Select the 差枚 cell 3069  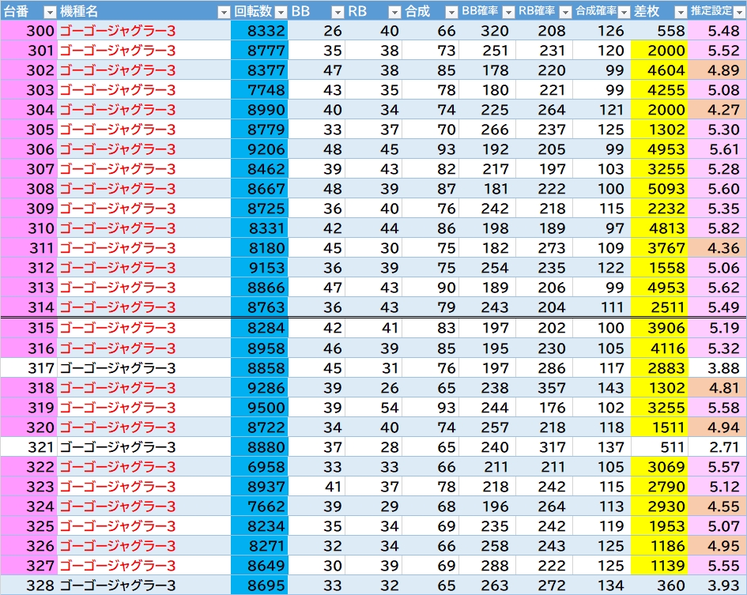pos(659,467)
